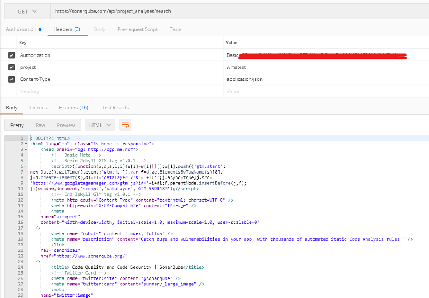Image resolution: width=429 pixels, height=298 pixels.
Task: Select the Raw response view
Action: [40, 125]
